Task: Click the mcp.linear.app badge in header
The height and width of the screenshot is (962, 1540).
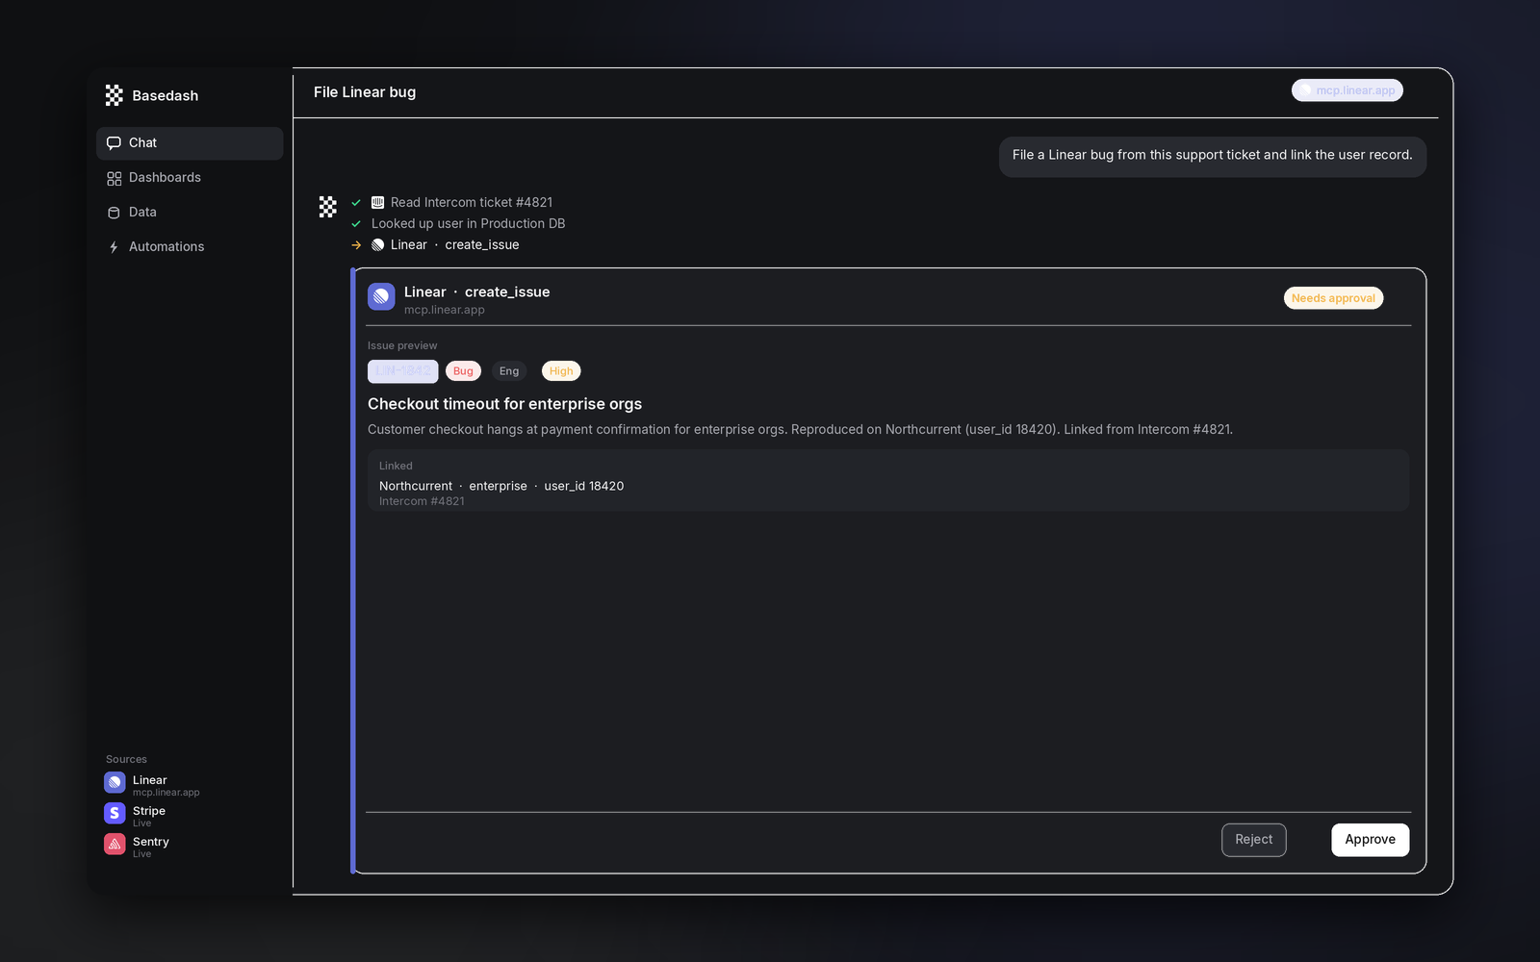Action: [1347, 90]
